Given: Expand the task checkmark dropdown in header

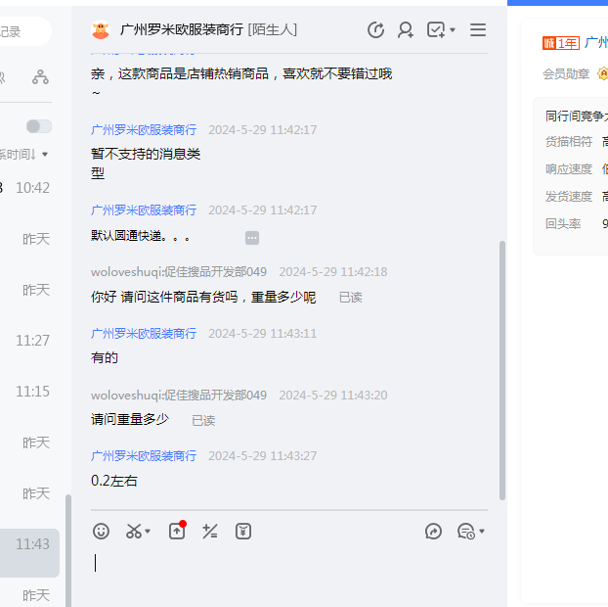Looking at the screenshot, I should [453, 31].
